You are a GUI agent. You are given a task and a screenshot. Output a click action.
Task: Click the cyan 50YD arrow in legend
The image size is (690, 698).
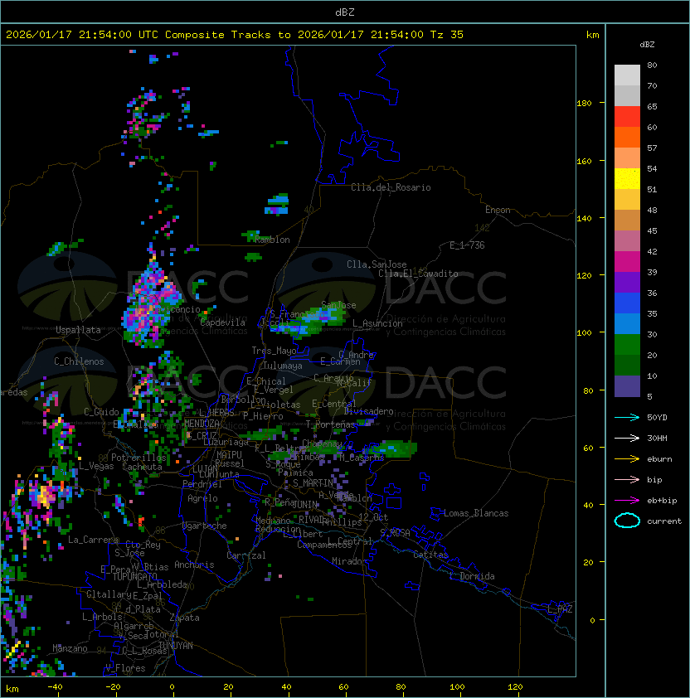[627, 417]
